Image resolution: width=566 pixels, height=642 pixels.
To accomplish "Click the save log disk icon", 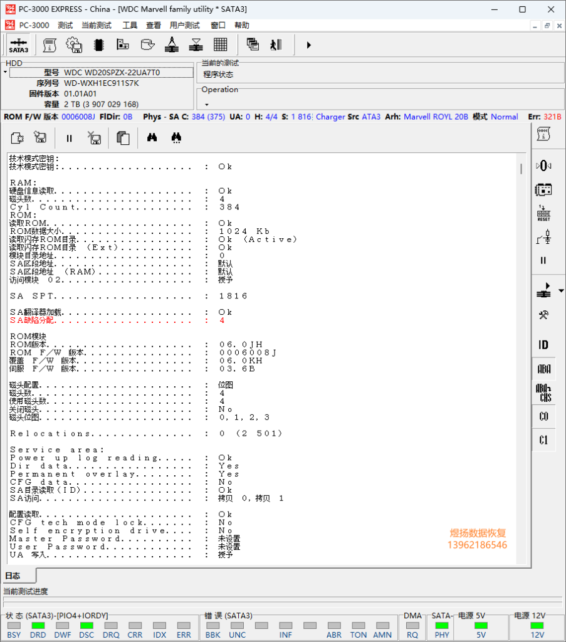I will (40, 137).
